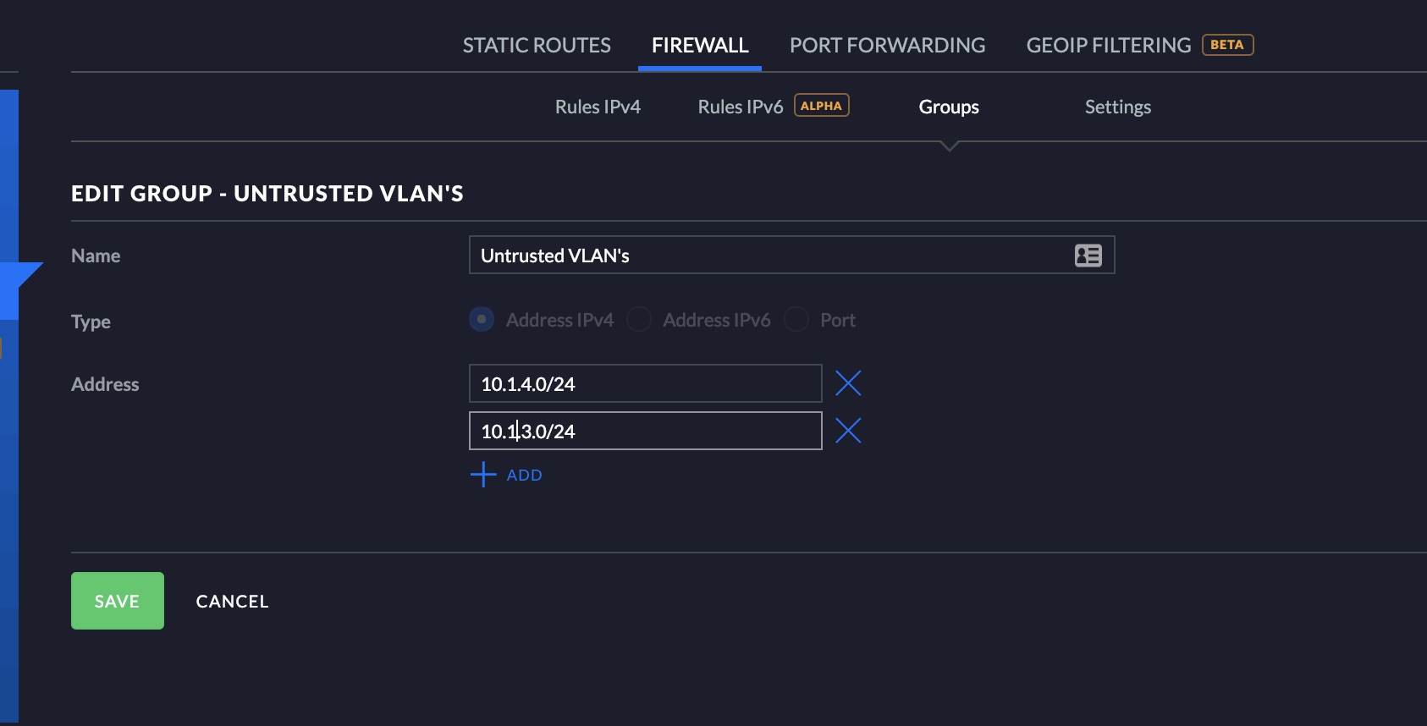Click the Name field with Untrusted VLAN's

coord(792,255)
